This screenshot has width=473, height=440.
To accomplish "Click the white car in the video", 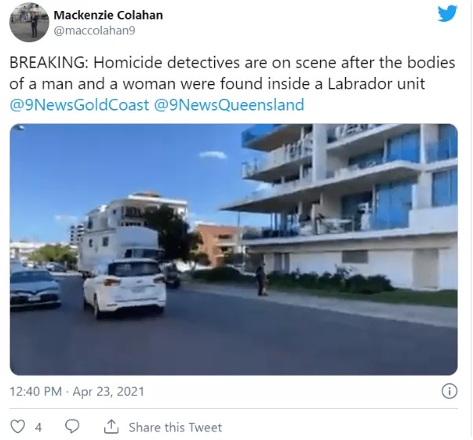I will [124, 285].
